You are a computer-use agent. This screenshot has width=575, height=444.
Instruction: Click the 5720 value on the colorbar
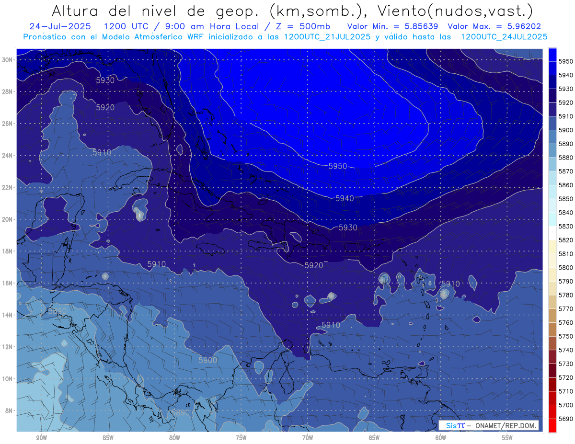click(566, 378)
